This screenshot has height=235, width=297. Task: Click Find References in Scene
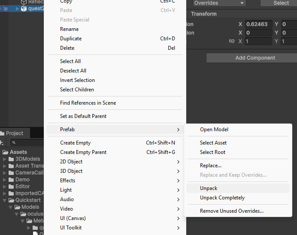(x=115, y=103)
